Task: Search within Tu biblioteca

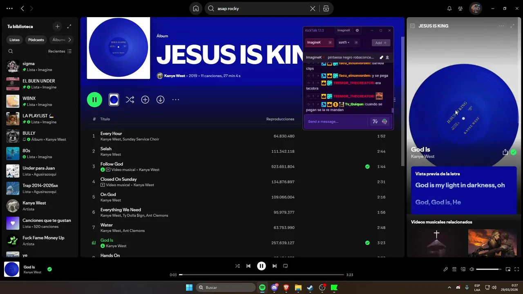Action: coord(11,51)
